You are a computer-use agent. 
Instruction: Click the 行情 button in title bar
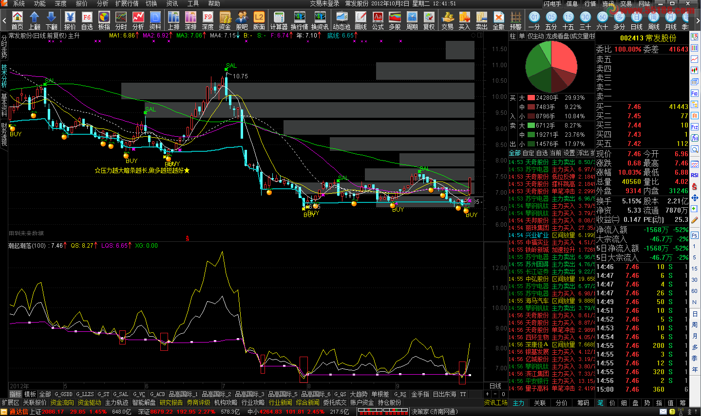[590, 3]
